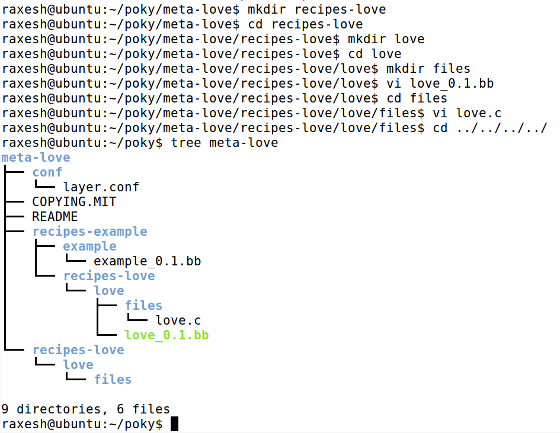Click the conf directory in the tree
Screen dimensions: 560x433
47,172
